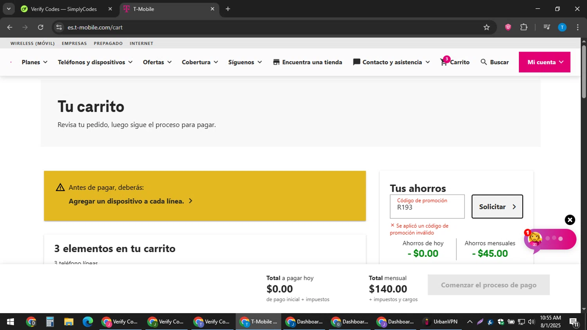View site information icon in address bar
This screenshot has width=587, height=330.
point(59,27)
